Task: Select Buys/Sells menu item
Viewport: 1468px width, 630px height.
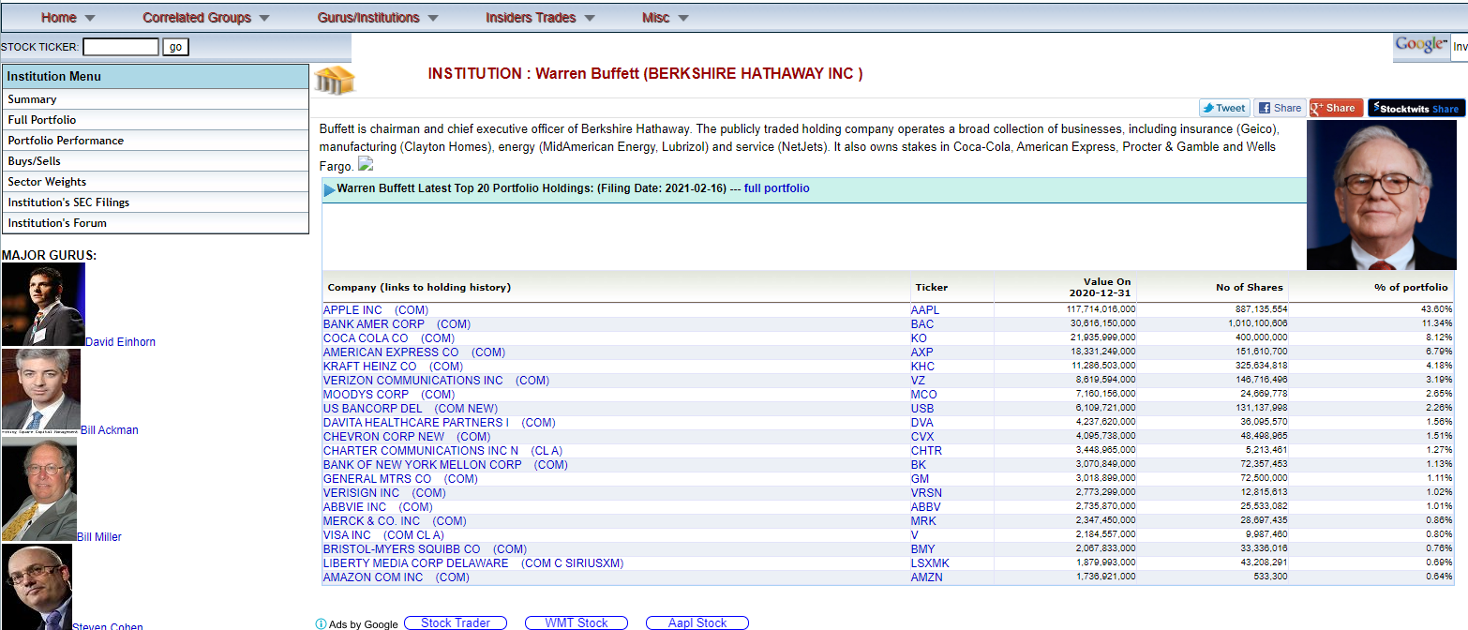Action: [x=156, y=161]
